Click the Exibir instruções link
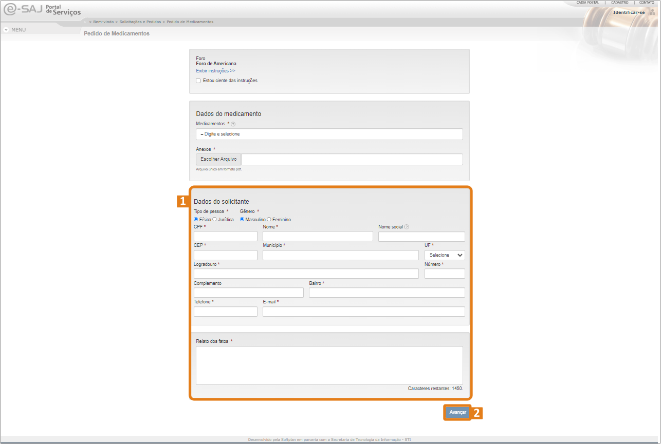Screen dimensions: 661x444 click(x=215, y=71)
